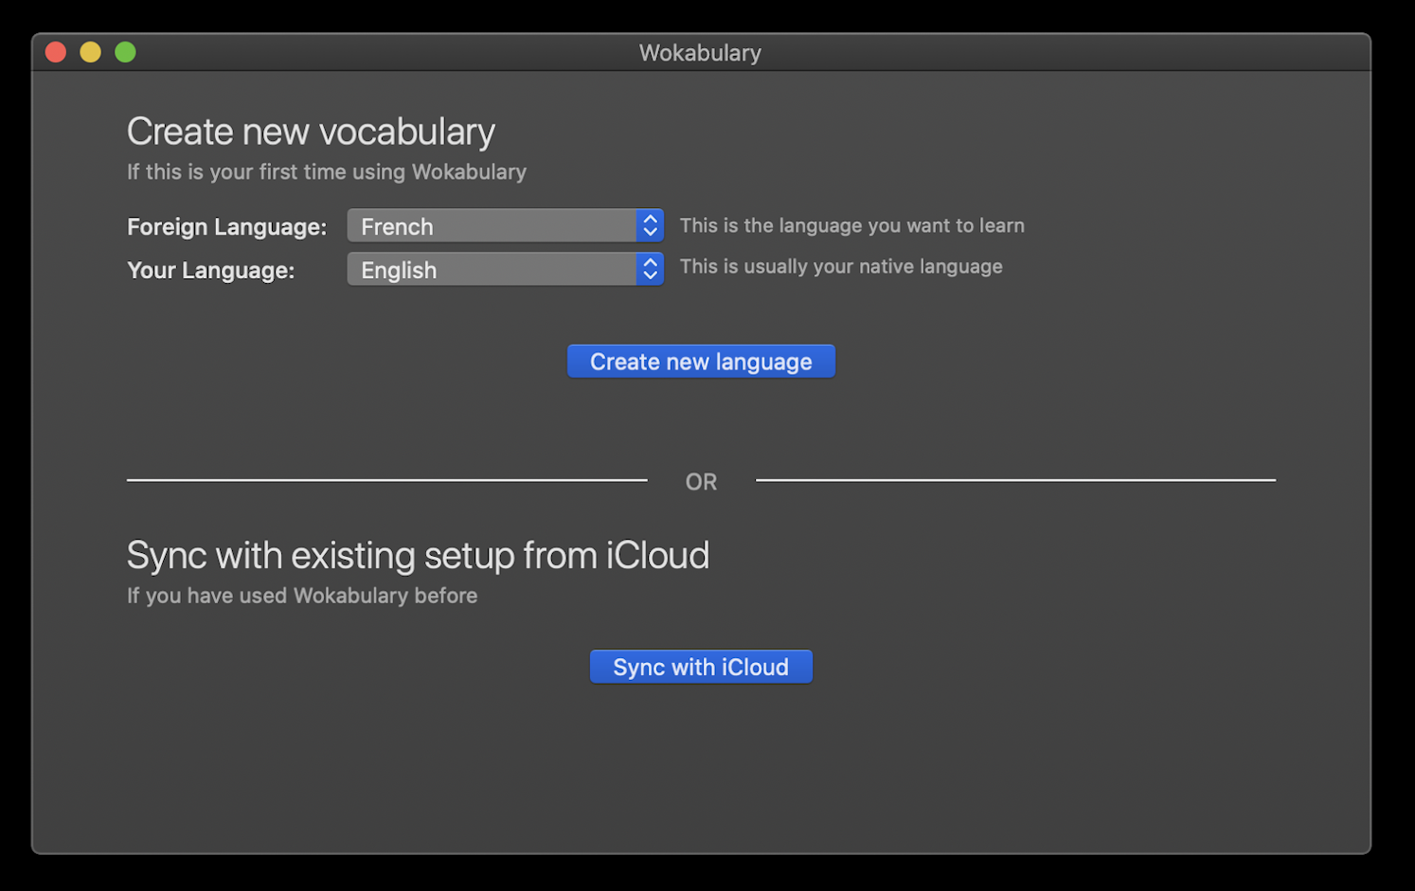Click the usually your native language hint
Viewport: 1415px width, 891px height.
point(841,266)
